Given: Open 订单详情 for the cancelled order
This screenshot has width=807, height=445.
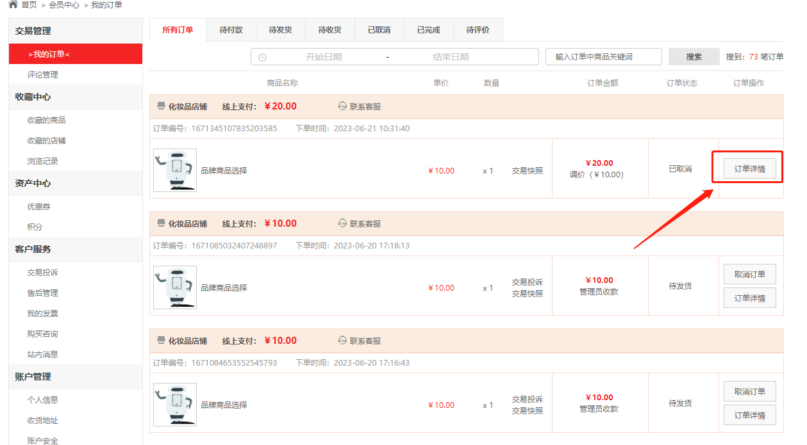Looking at the screenshot, I should tap(749, 169).
